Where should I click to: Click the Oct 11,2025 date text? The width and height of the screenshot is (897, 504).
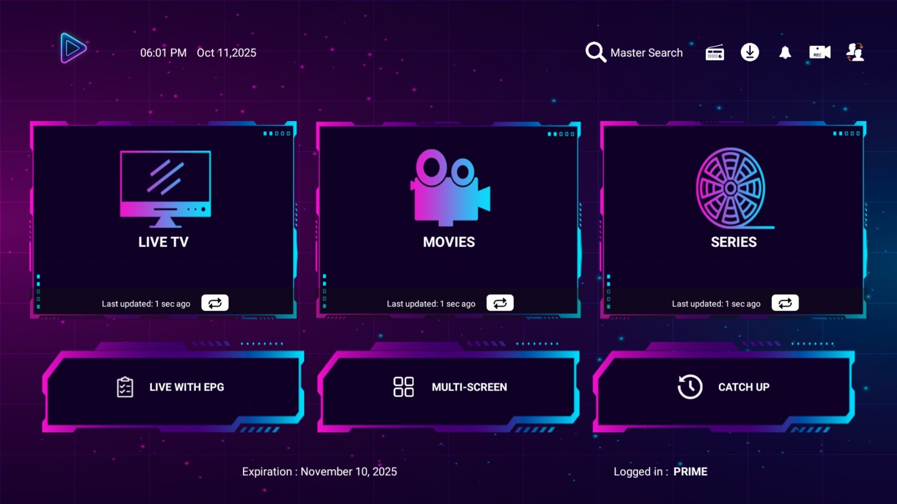227,53
